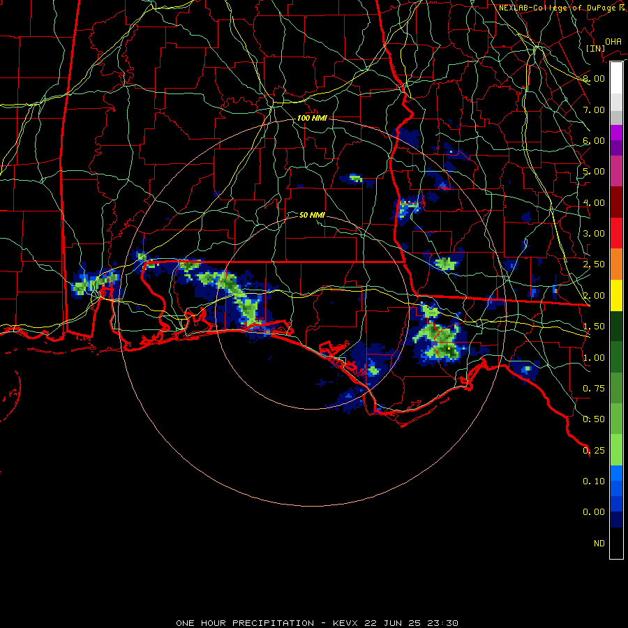The height and width of the screenshot is (628, 628).
Task: Click the lime green legend swatch
Action: pos(616,450)
